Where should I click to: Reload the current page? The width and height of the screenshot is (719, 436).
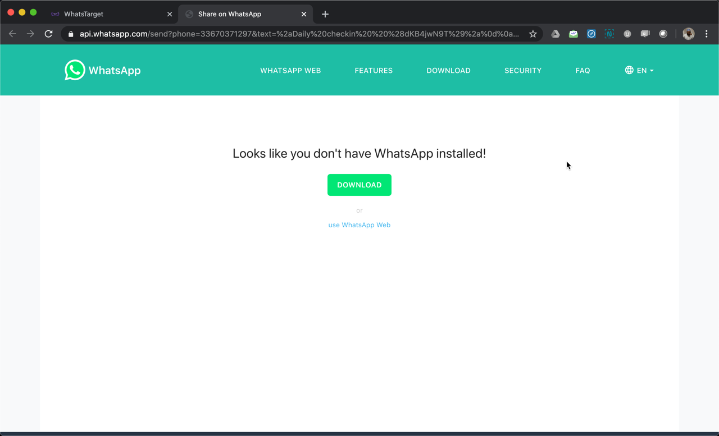coord(48,34)
